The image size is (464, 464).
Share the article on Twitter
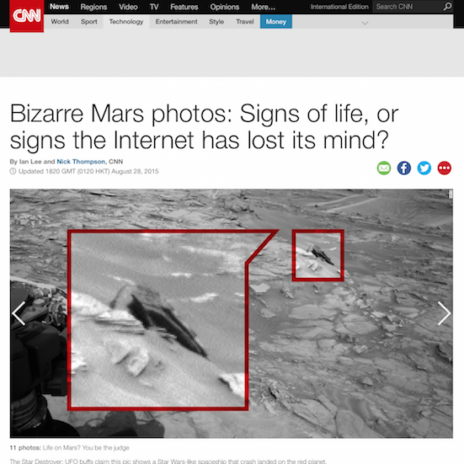(x=424, y=168)
